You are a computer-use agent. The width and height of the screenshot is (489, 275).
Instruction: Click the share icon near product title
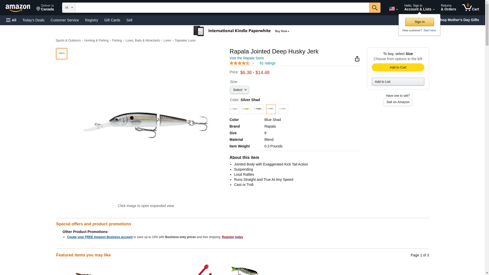point(357,59)
